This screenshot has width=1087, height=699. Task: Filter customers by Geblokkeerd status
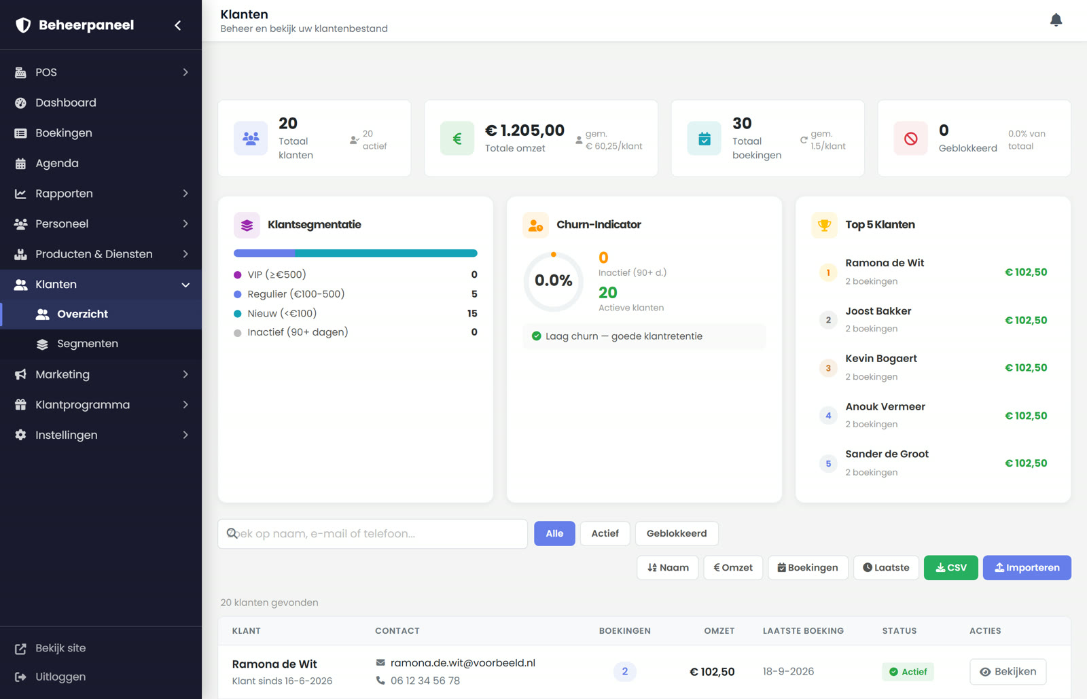click(677, 533)
